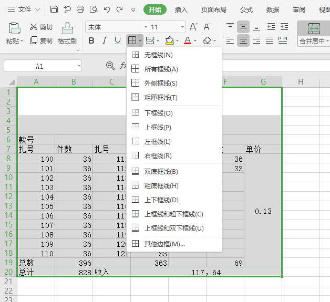Click the draw border table icon
This screenshot has height=302, width=330.
point(150,40)
